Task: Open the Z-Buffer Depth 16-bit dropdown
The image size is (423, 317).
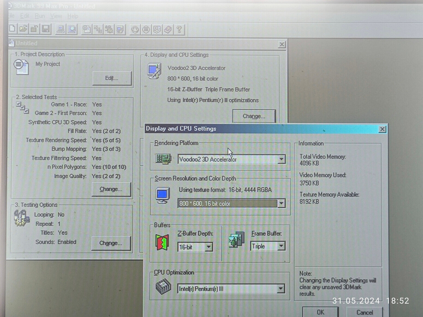Action: coord(209,247)
